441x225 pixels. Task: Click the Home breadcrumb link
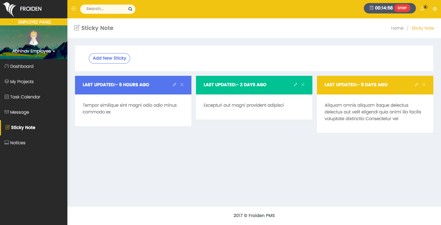pyautogui.click(x=397, y=28)
